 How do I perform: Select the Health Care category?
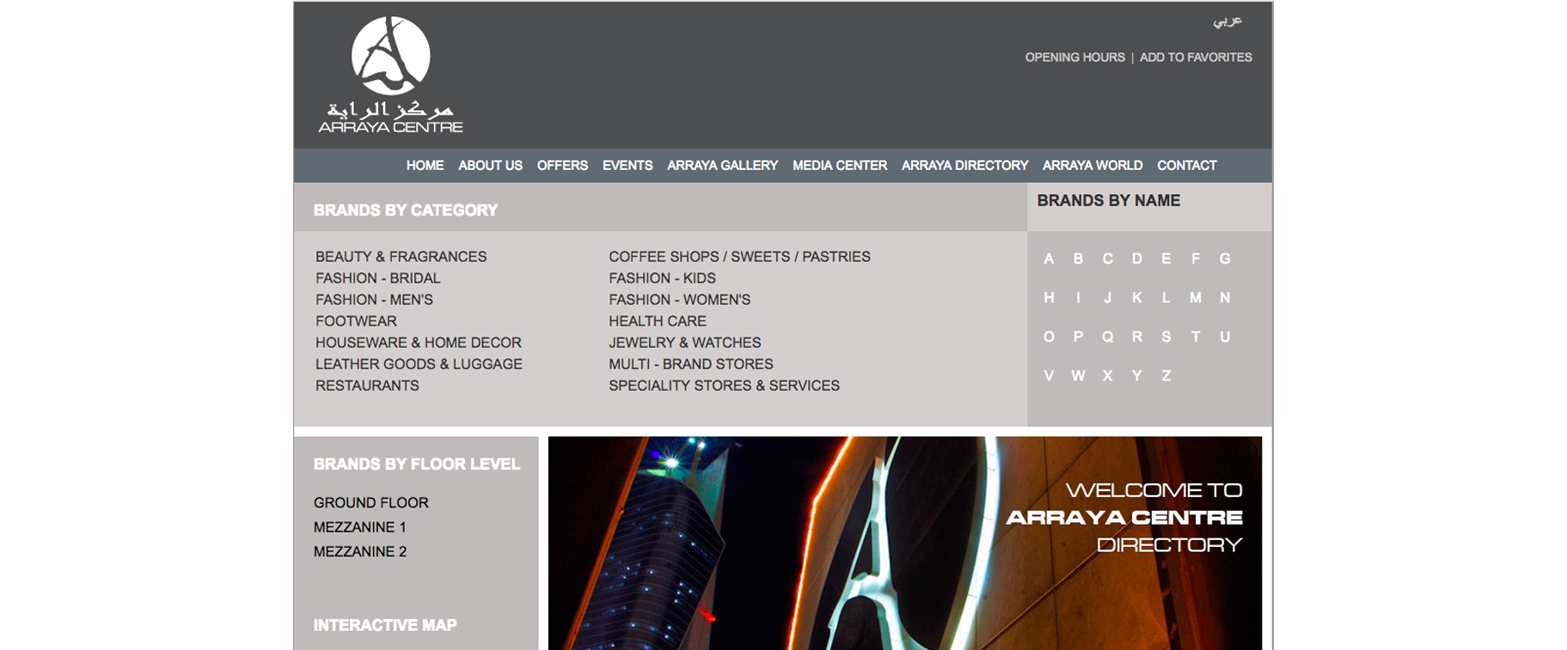click(x=658, y=321)
